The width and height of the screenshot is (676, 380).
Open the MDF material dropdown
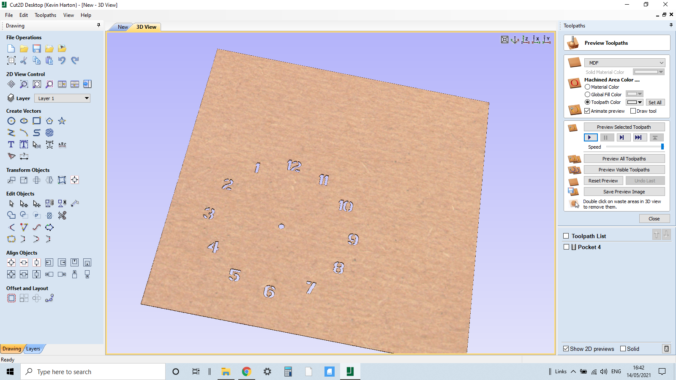click(624, 62)
